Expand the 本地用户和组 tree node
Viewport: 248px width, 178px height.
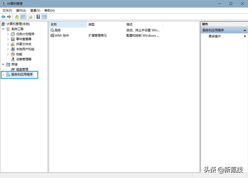[x=8, y=49]
